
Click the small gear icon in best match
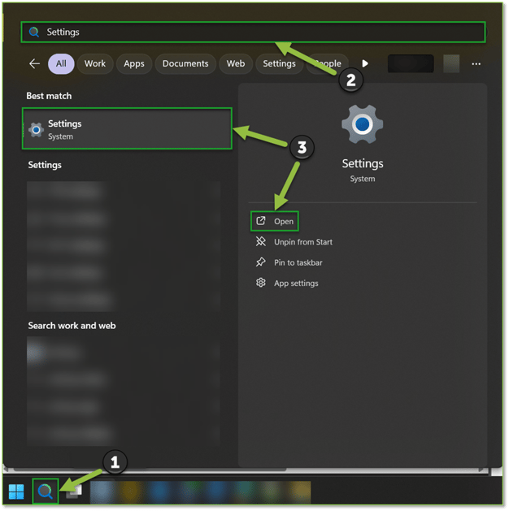[x=37, y=130]
